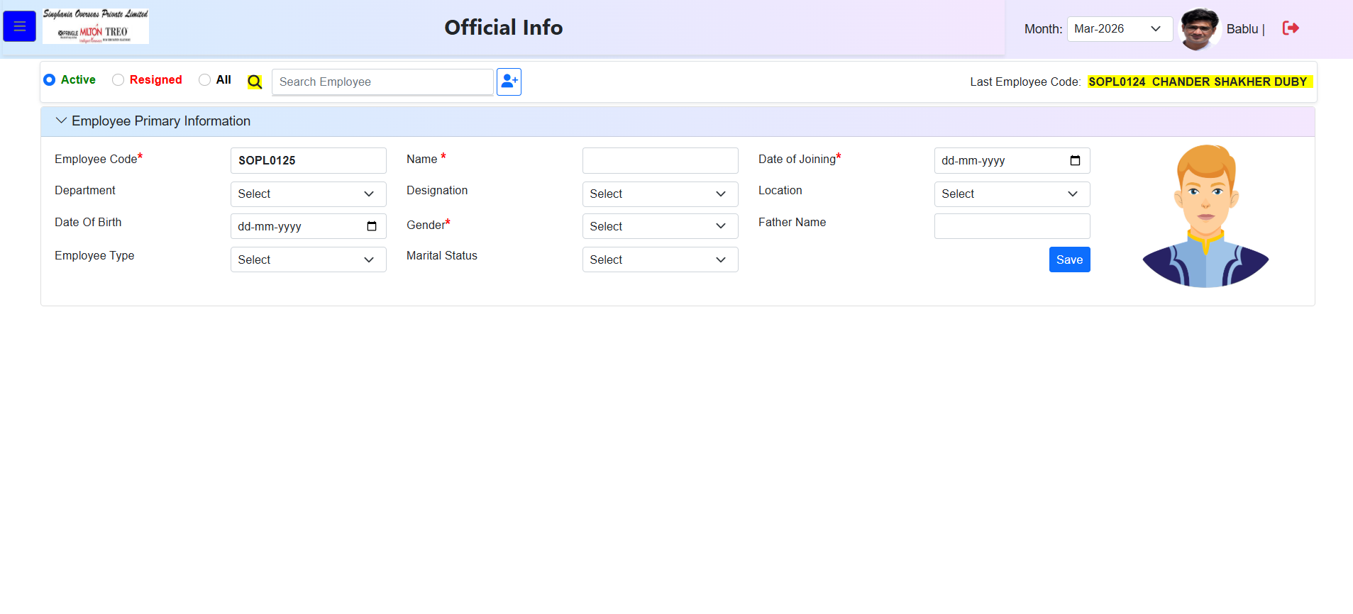The image size is (1353, 614).
Task: Click the red logout icon
Action: (x=1291, y=28)
